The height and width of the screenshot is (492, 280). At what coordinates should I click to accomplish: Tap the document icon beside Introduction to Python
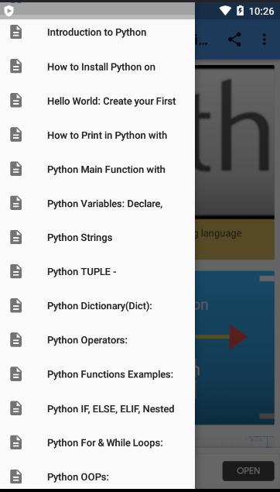coord(16,32)
